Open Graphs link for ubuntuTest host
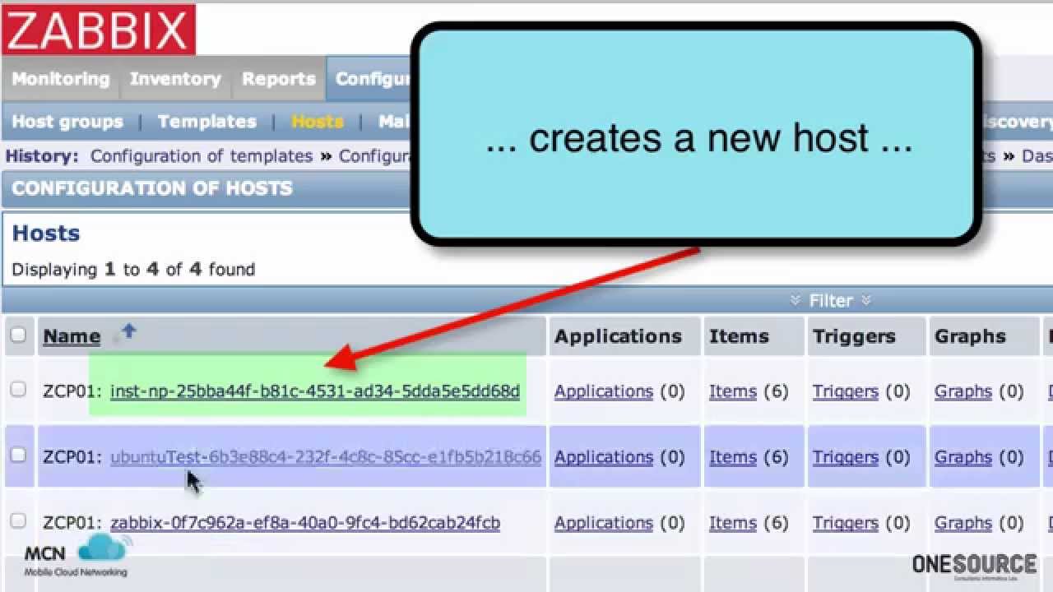 963,457
